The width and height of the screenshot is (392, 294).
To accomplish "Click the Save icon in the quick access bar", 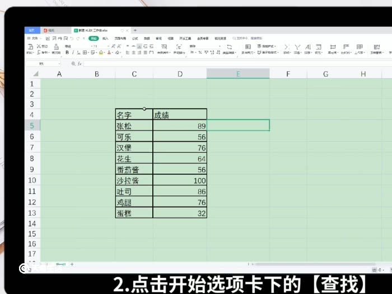I will coord(48,38).
